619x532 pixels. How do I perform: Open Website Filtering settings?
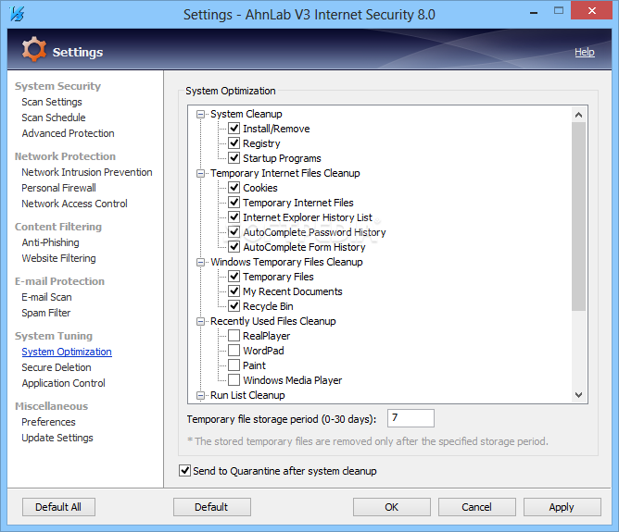coord(58,258)
